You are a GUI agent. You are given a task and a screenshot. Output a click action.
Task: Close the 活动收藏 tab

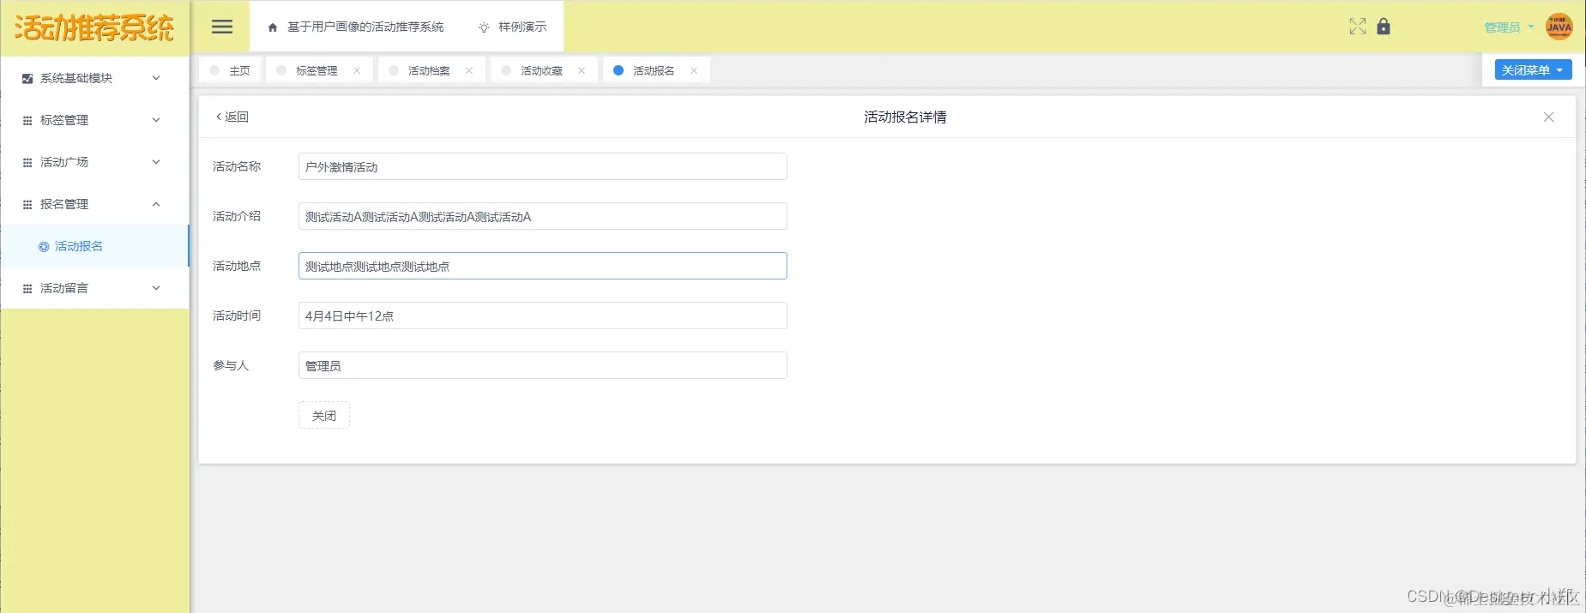click(x=582, y=70)
